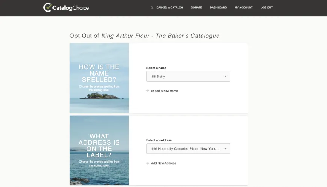Click the 'Select an address' label
Screen dimensions: 327x187
159,140
